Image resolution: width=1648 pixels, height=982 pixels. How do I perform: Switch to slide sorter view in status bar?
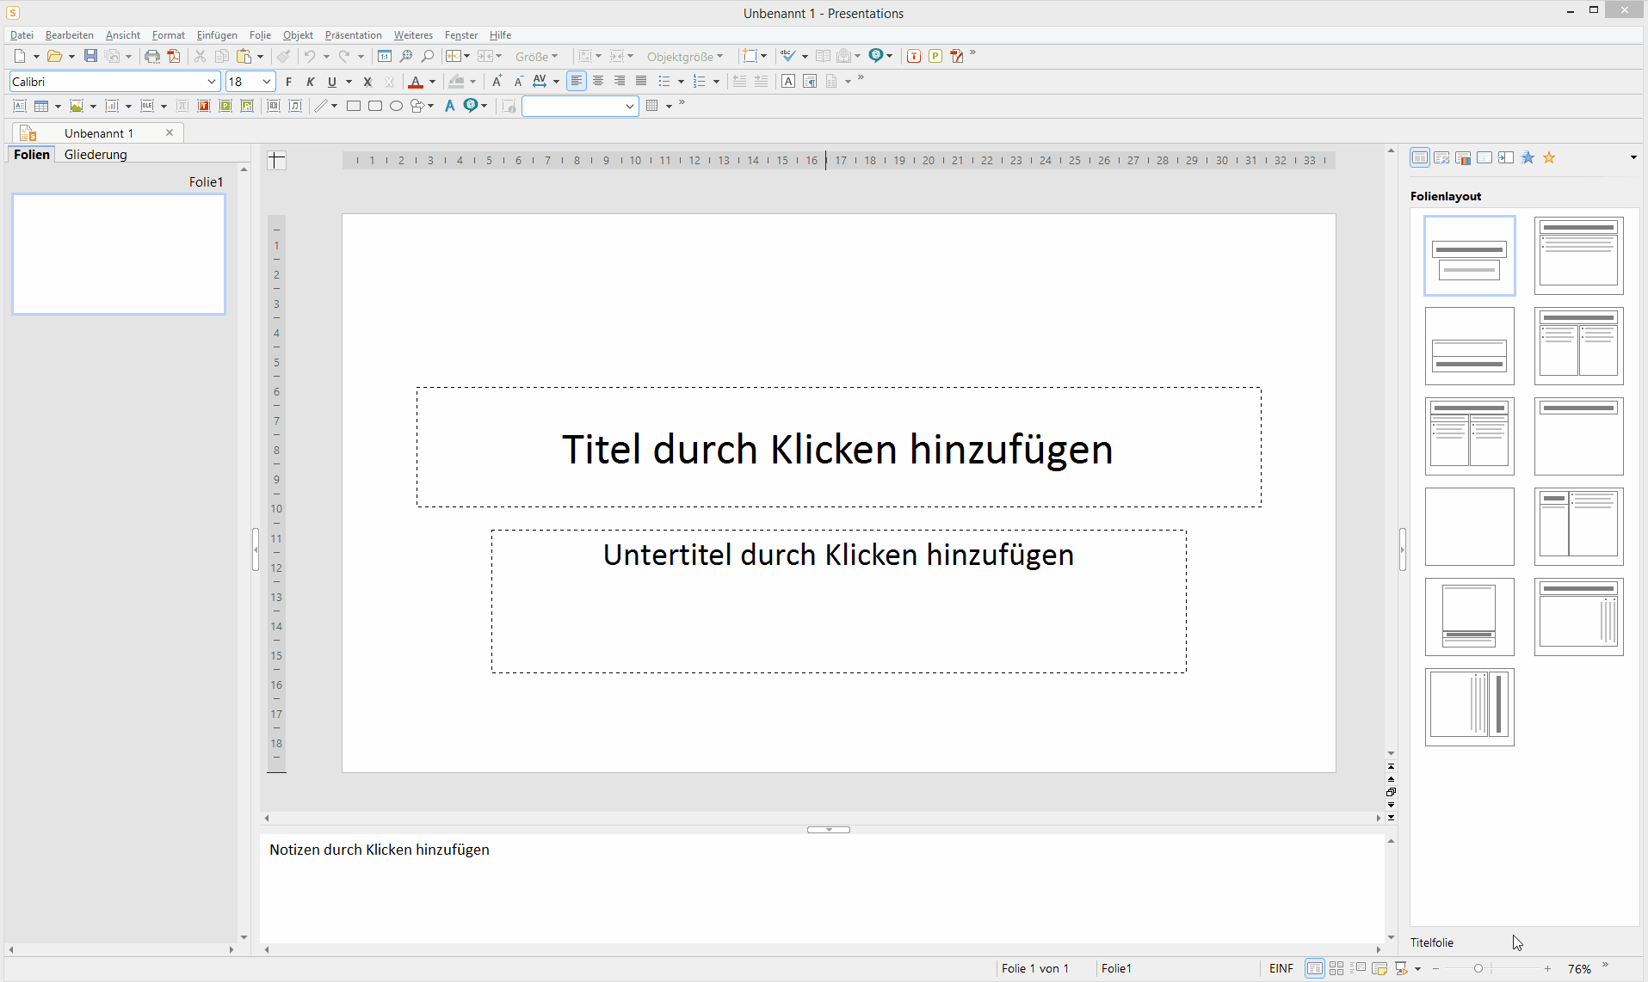(1336, 968)
